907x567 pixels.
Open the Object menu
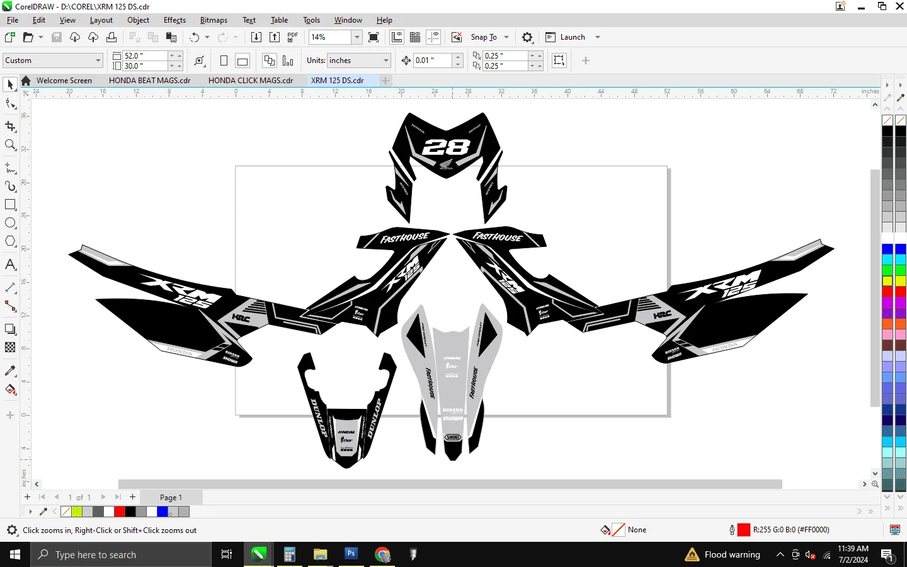coord(138,20)
